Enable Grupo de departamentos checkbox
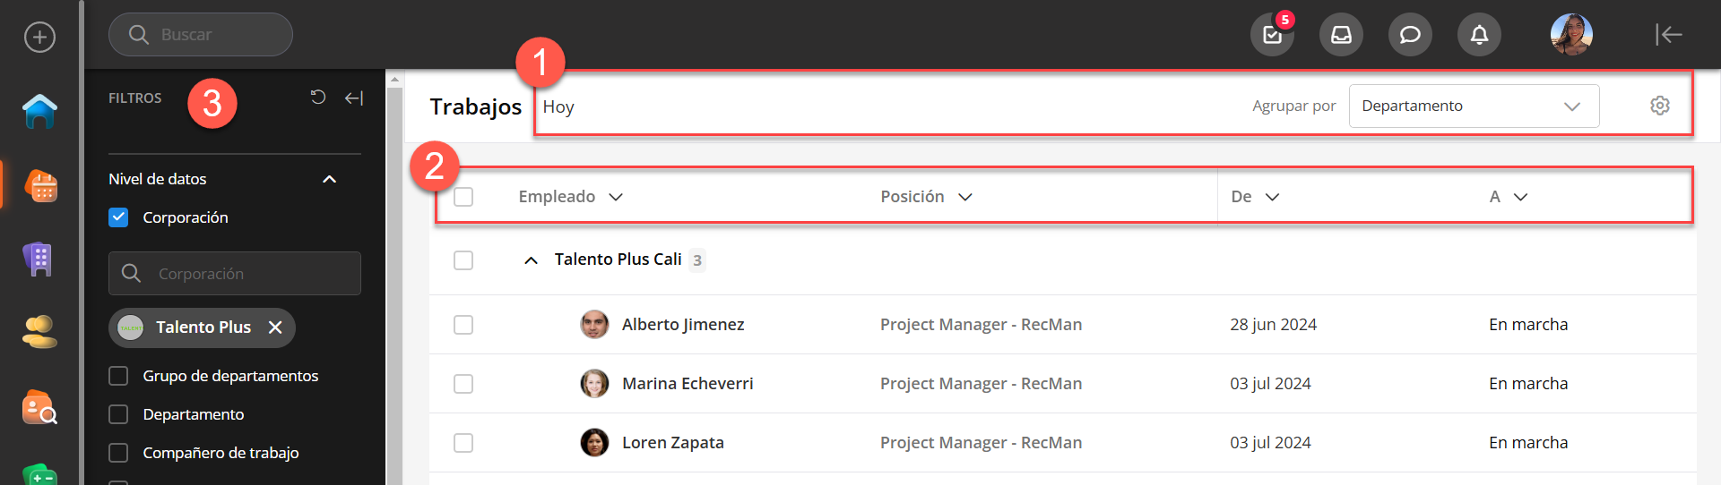The width and height of the screenshot is (1721, 485). click(118, 376)
